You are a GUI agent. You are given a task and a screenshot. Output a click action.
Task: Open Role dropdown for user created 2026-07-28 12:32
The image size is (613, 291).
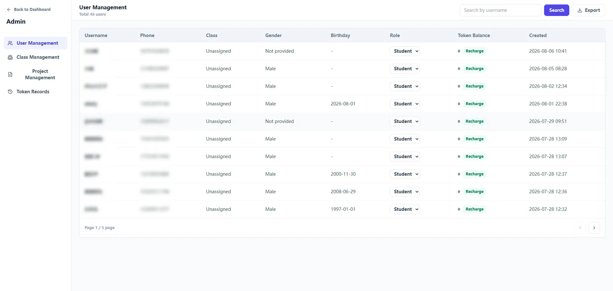(x=405, y=209)
